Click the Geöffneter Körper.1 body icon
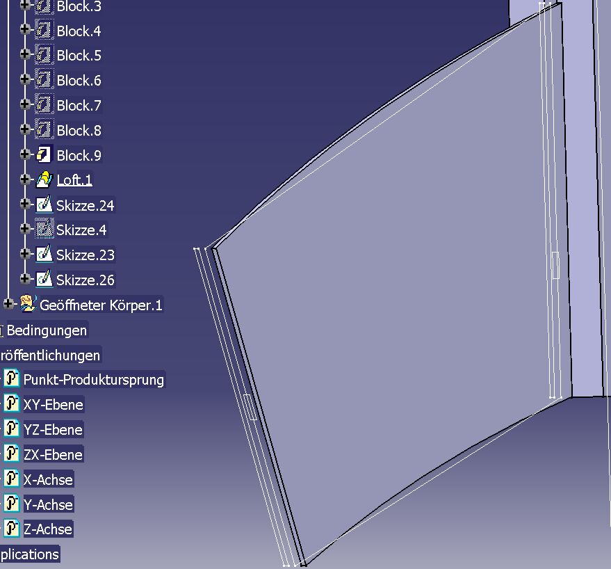The width and height of the screenshot is (611, 569). click(28, 303)
